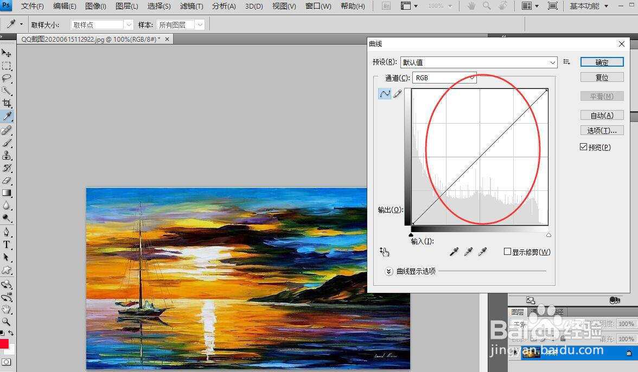Pick the gray point eyedropper in Curves

click(468, 252)
